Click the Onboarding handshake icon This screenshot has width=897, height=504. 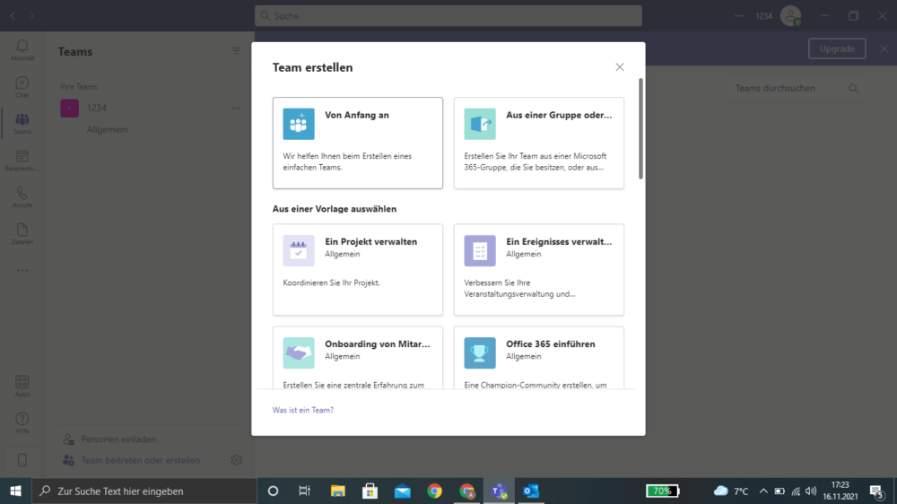pyautogui.click(x=299, y=353)
